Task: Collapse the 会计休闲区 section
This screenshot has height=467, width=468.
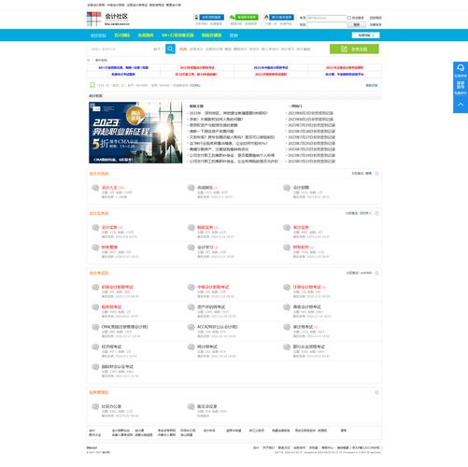Action: 376,174
